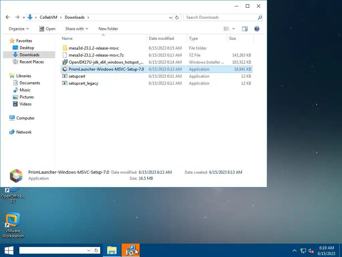
Task: Sort by the Name column header
Action: click(104, 38)
